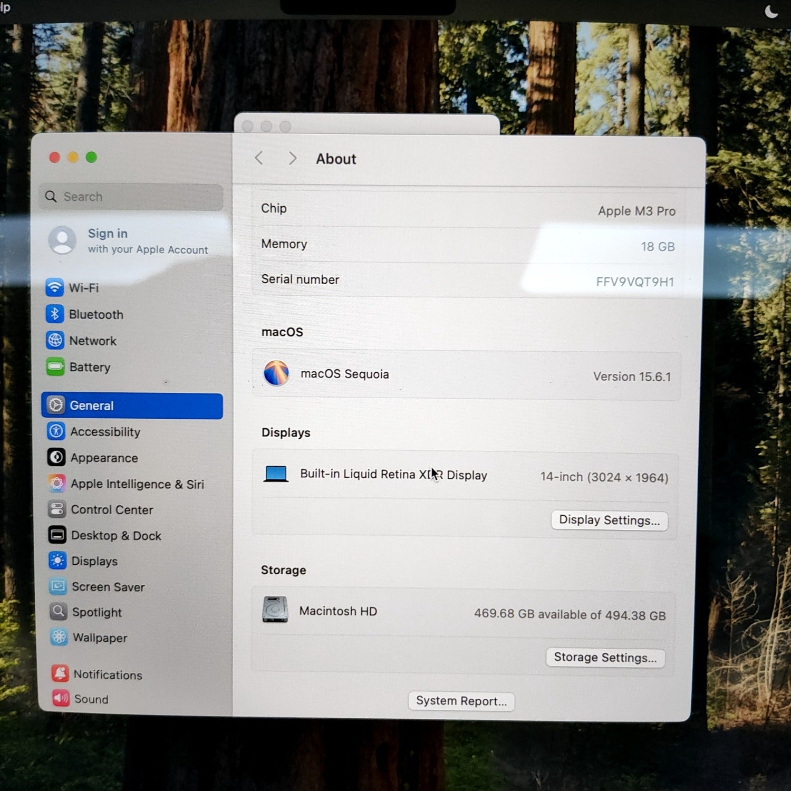Open Spotlight settings
Viewport: 791px width, 791px height.
pos(97,612)
